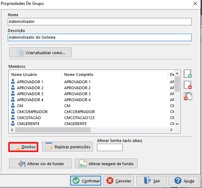202x188 pixels.
Task: Select APROVADOR 1 in Nome Usuário column
Action: pos(30,82)
